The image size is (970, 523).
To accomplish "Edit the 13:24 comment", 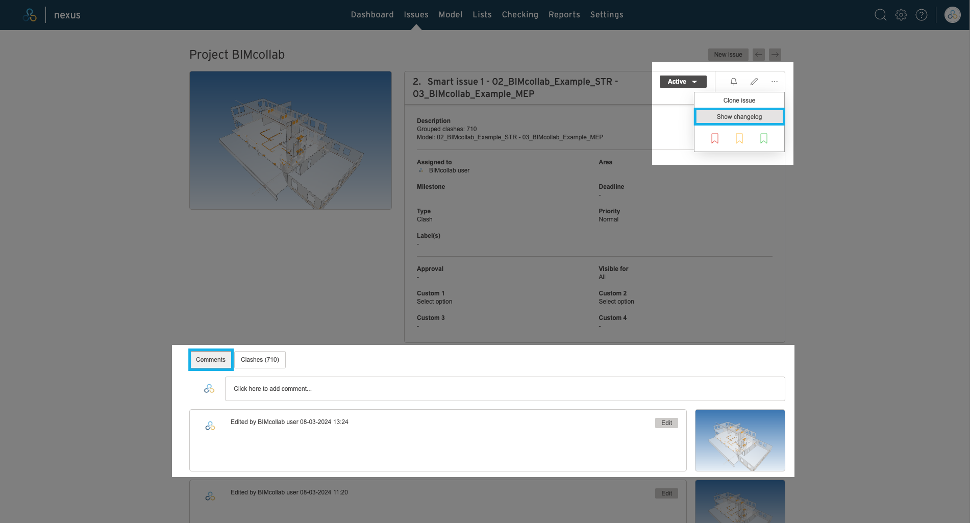I will [x=666, y=423].
